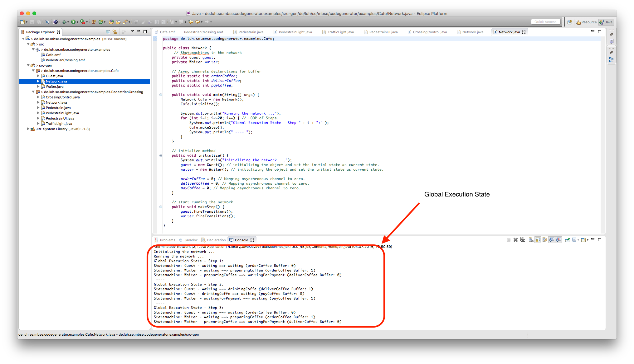Click the Quick Access search field
Viewport: 634px width, 364px height.
pos(545,22)
